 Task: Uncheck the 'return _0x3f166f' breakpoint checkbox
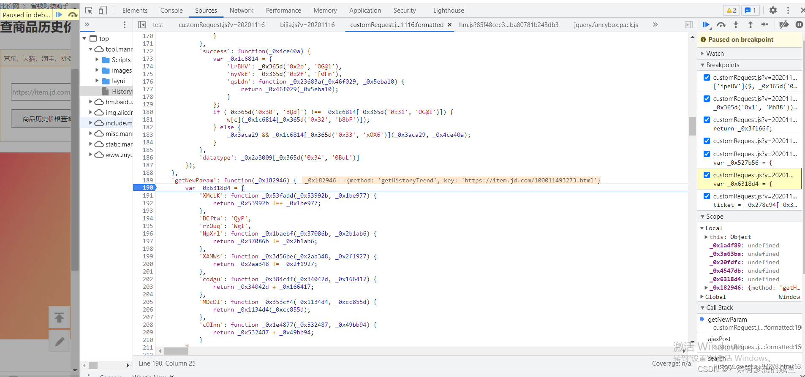[x=707, y=119]
